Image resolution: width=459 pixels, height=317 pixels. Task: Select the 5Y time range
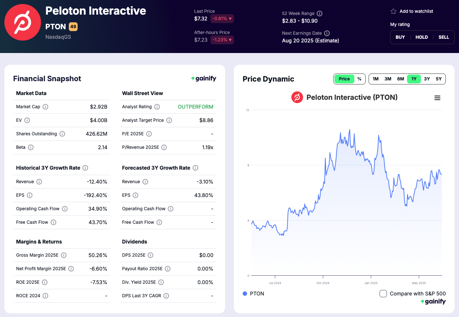[x=439, y=79]
